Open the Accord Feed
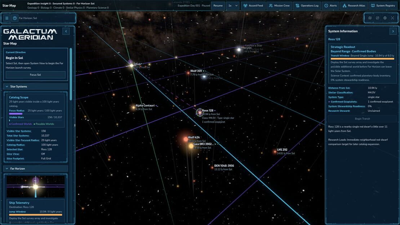400x225 pixels. coord(253,6)
